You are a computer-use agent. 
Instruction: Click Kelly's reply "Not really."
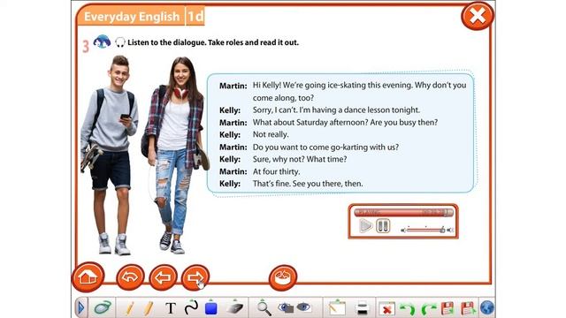(271, 134)
